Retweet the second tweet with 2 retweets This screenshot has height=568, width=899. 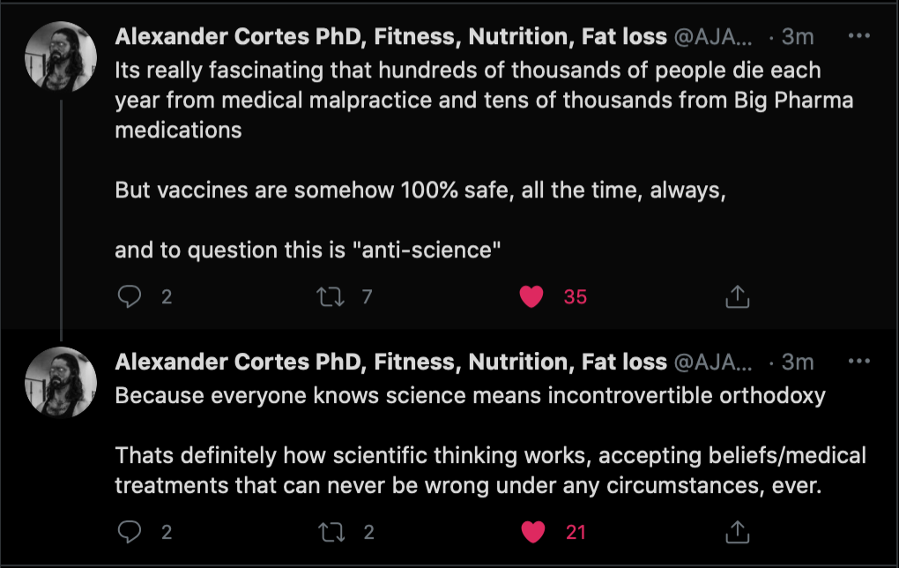point(330,532)
